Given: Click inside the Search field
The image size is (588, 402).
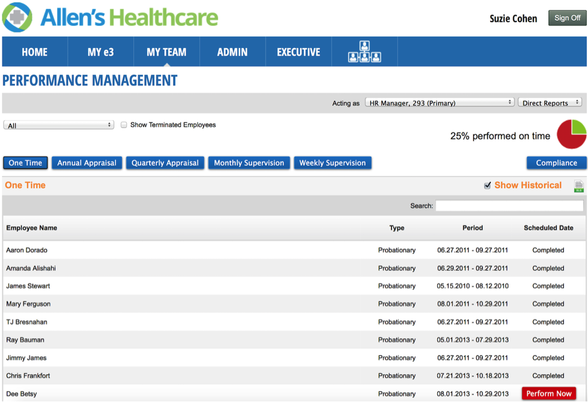Looking at the screenshot, I should click(x=508, y=206).
